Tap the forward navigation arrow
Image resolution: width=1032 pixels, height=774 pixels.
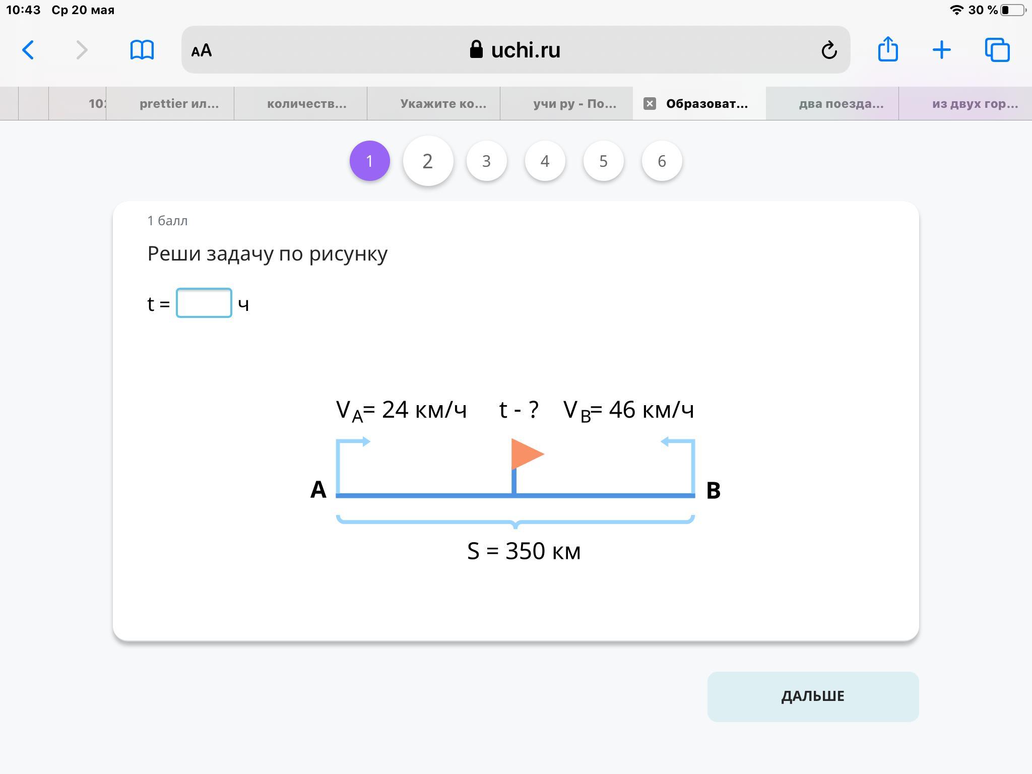tap(82, 50)
